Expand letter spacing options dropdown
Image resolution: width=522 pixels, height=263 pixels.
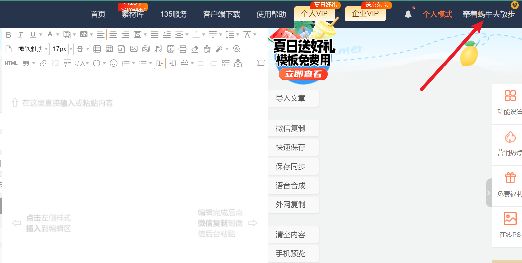point(255,35)
